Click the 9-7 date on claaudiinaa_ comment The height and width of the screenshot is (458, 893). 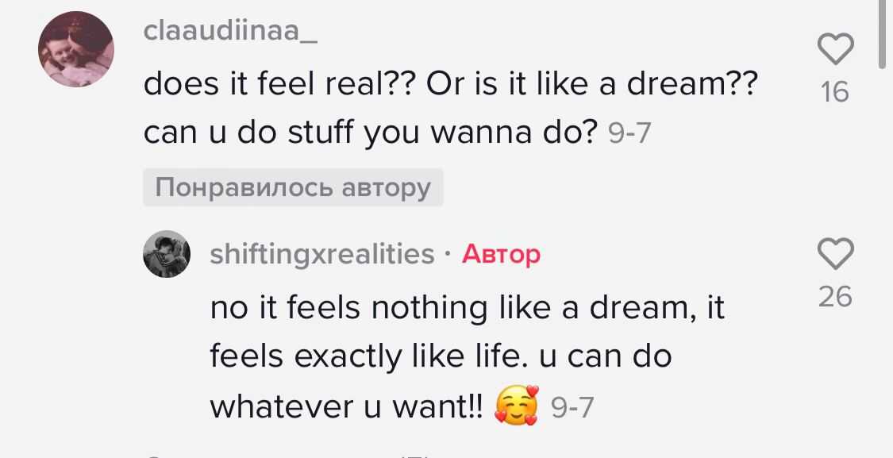point(629,134)
